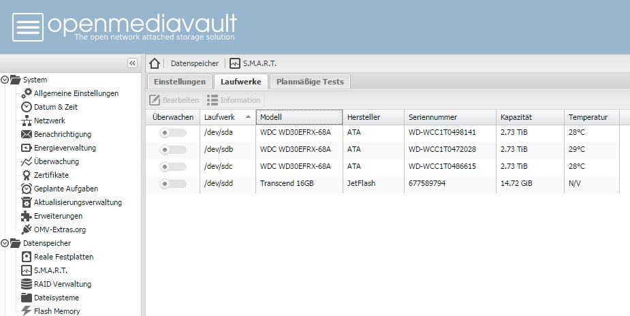Open the Datum & Zeit clock icon

tap(27, 107)
